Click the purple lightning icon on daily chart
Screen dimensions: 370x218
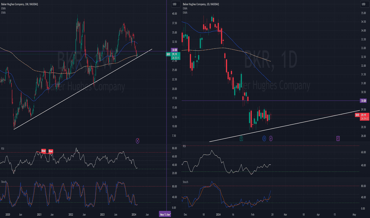coord(271,138)
